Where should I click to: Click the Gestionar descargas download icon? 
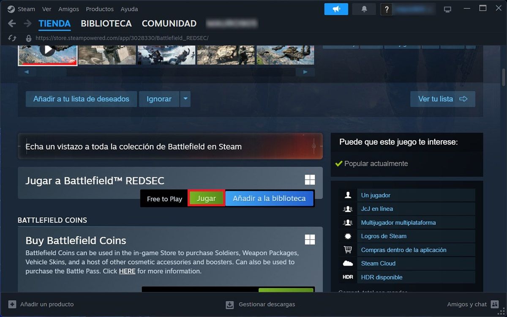pos(230,304)
